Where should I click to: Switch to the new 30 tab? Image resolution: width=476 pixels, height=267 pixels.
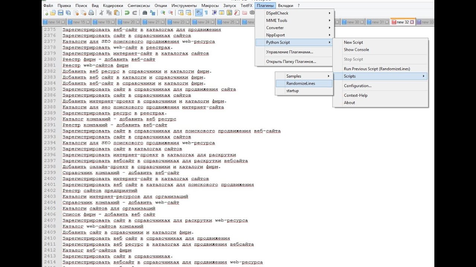pos(353,22)
